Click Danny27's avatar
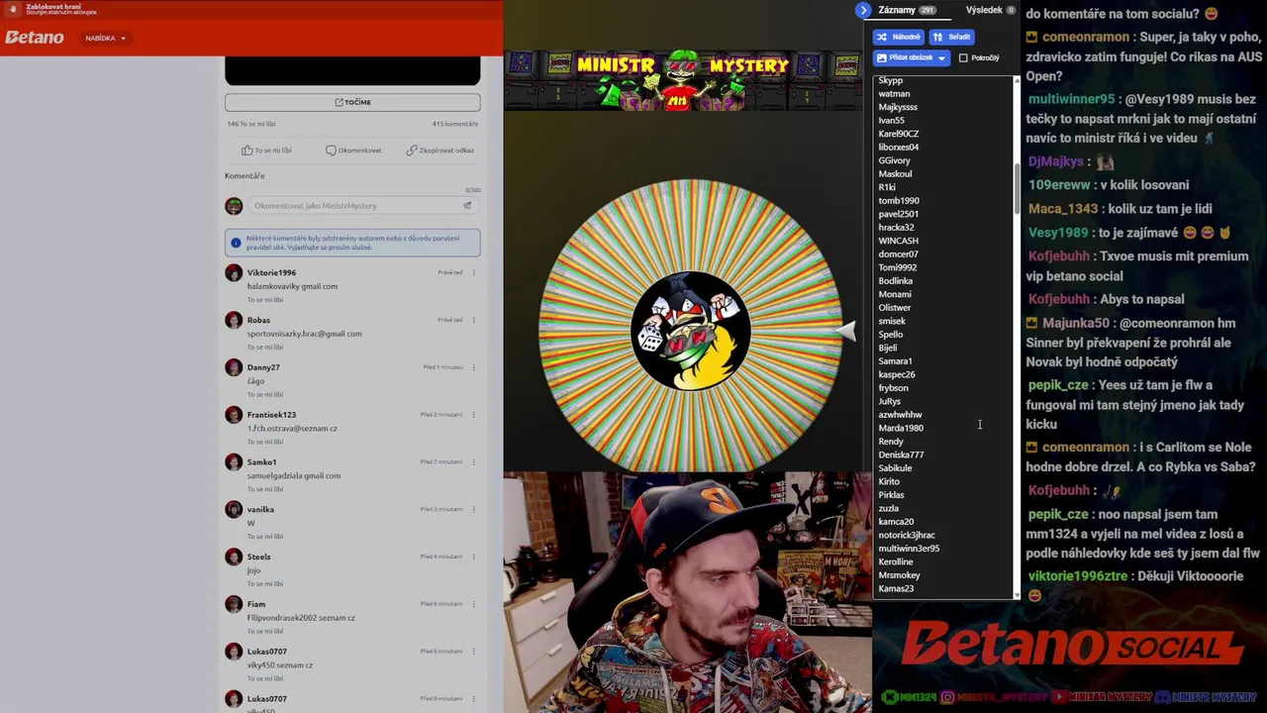 coord(234,367)
